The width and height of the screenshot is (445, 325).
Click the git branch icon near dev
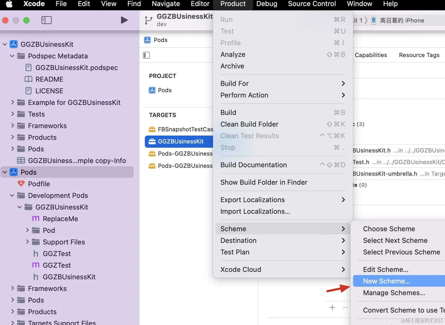pyautogui.click(x=149, y=20)
